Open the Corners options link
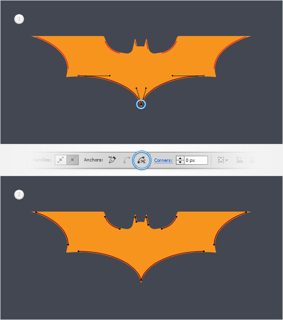 [163, 160]
